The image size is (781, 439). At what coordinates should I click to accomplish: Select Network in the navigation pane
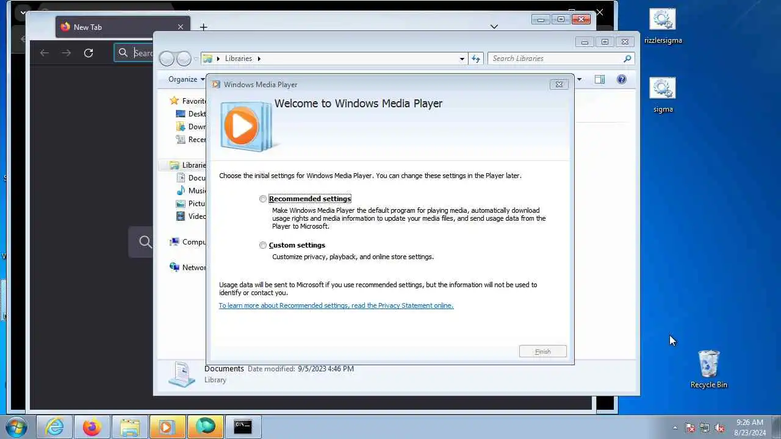187,268
